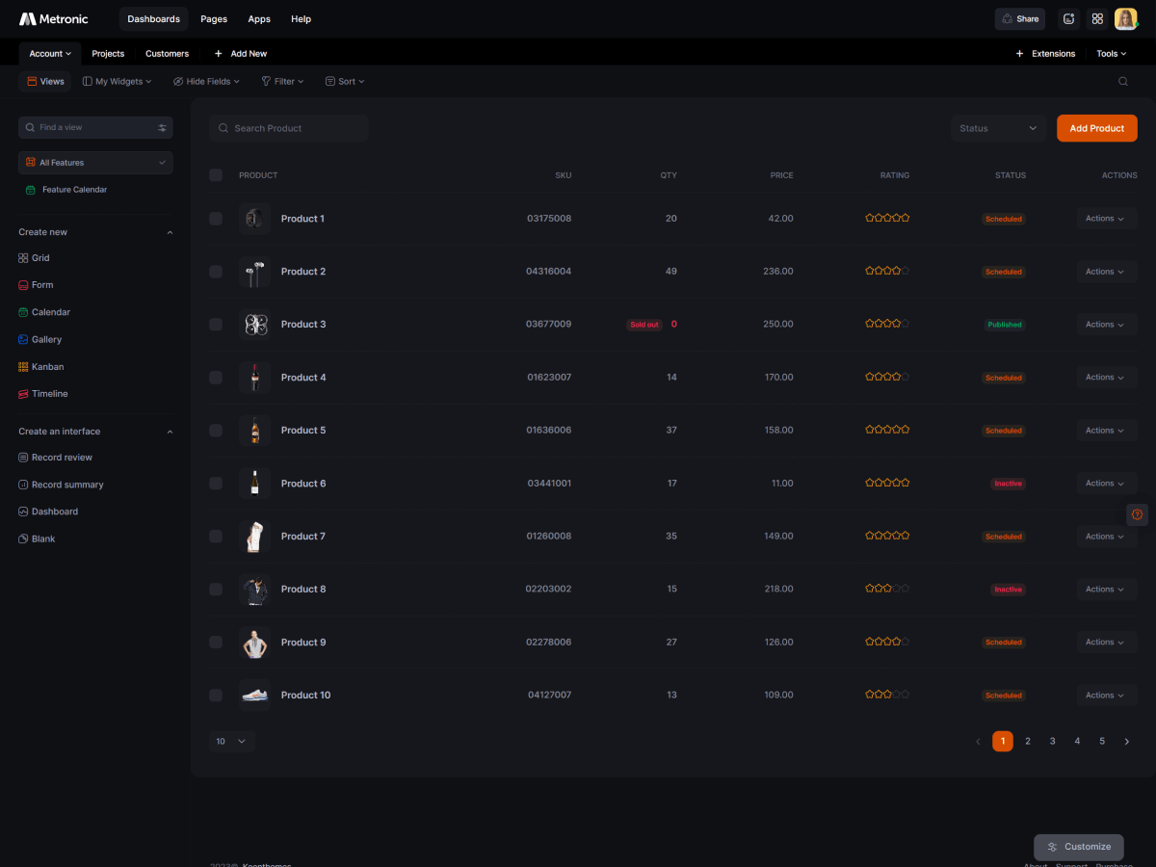Select the checkbox for Product 7
The width and height of the screenshot is (1156, 867).
click(x=216, y=537)
